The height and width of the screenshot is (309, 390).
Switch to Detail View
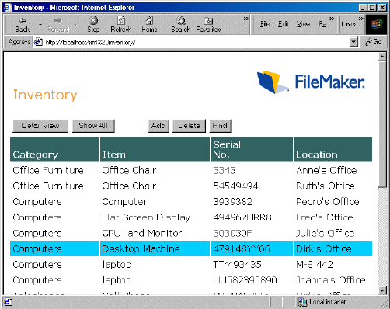pyautogui.click(x=40, y=126)
